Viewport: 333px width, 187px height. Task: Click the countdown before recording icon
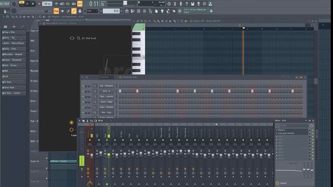pyautogui.click(x=68, y=4)
